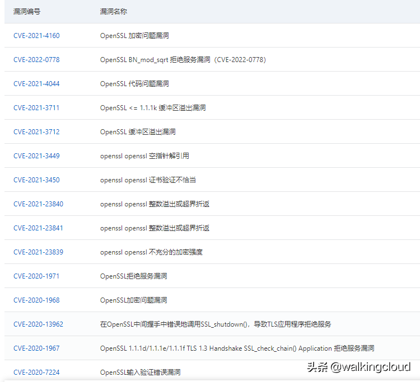Click the 漏洞名称 column header
The image size is (420, 382).
(114, 12)
